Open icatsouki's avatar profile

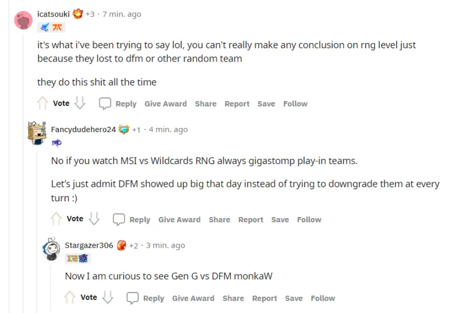tap(24, 19)
